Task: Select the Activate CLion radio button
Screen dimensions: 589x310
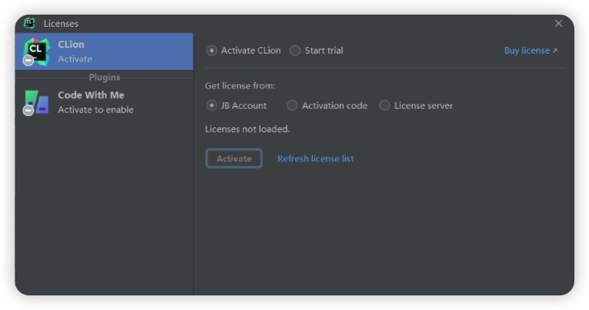Action: tap(211, 50)
